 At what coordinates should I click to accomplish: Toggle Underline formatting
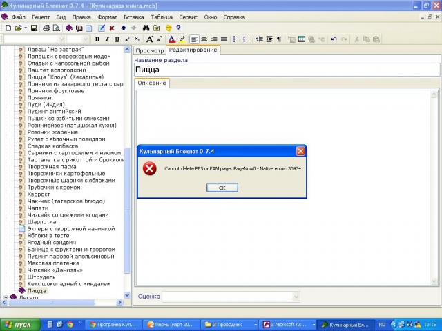[x=117, y=39]
